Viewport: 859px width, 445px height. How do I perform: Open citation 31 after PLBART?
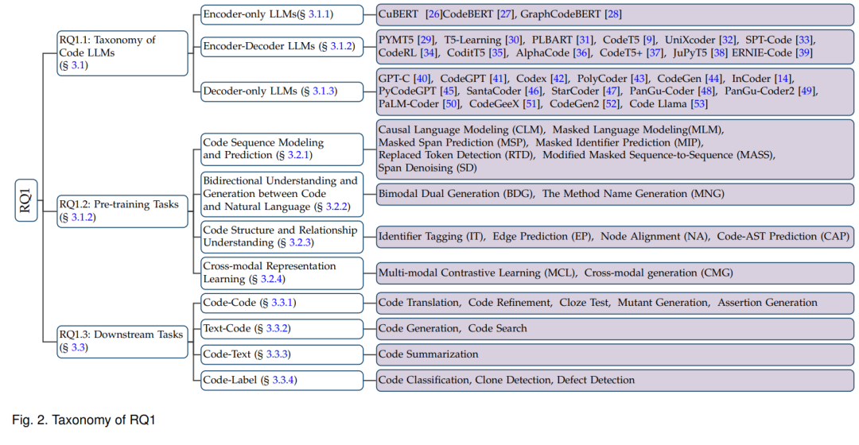[x=585, y=40]
